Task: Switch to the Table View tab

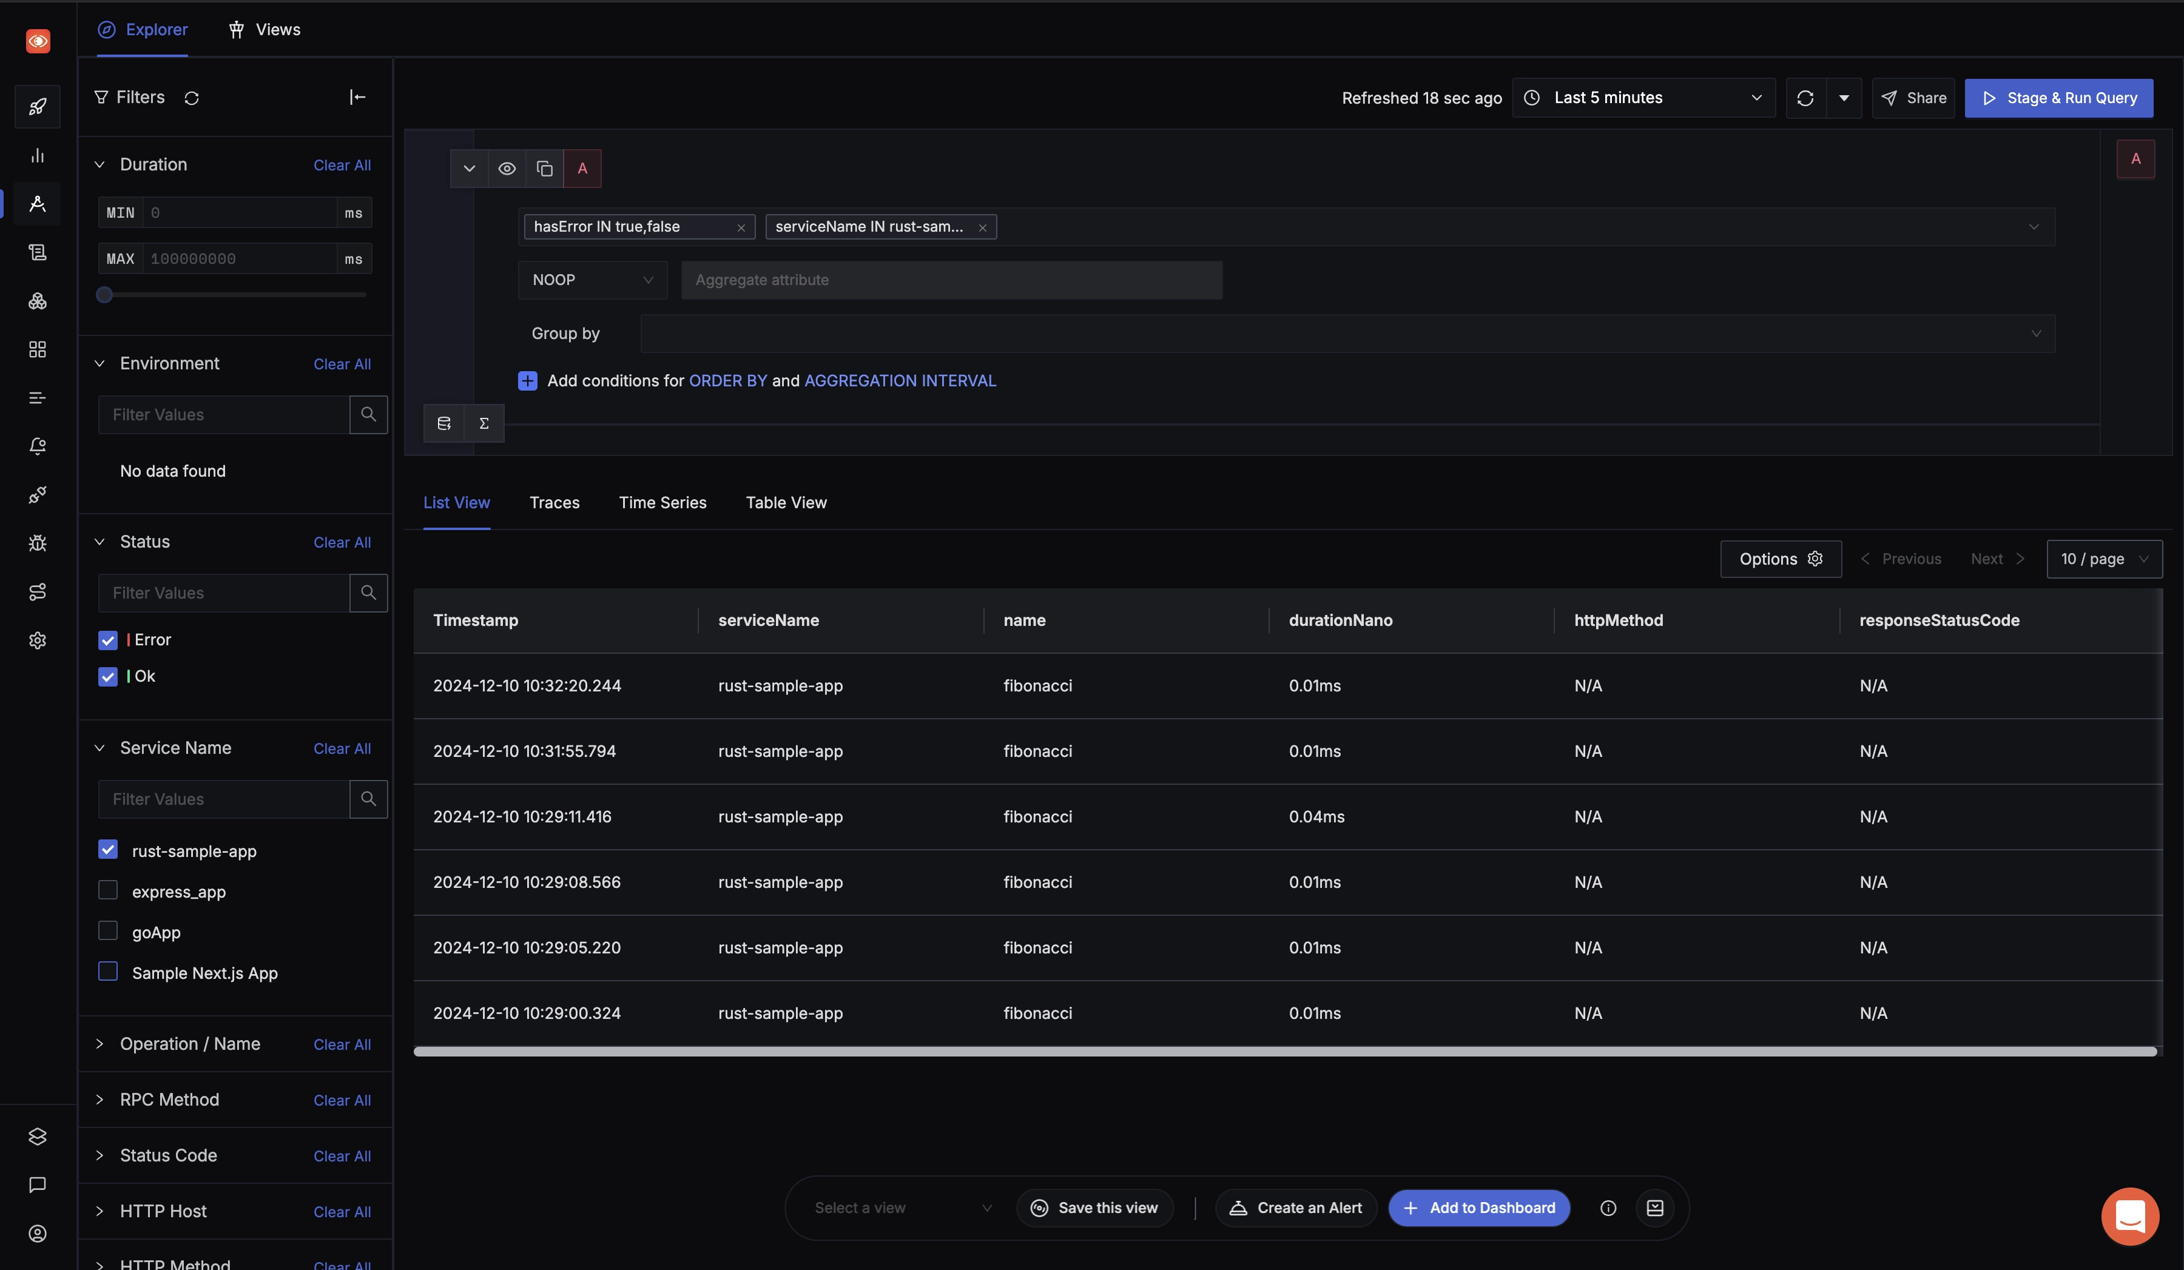Action: click(786, 503)
